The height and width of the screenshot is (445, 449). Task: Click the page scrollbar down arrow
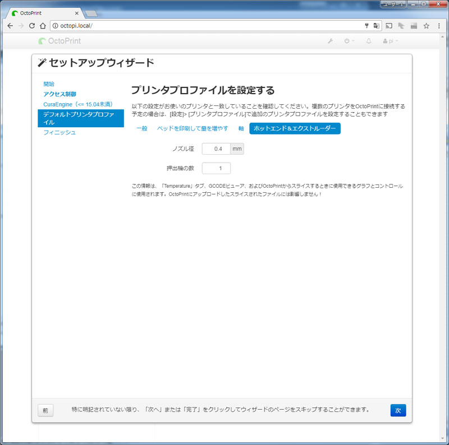coord(443,438)
